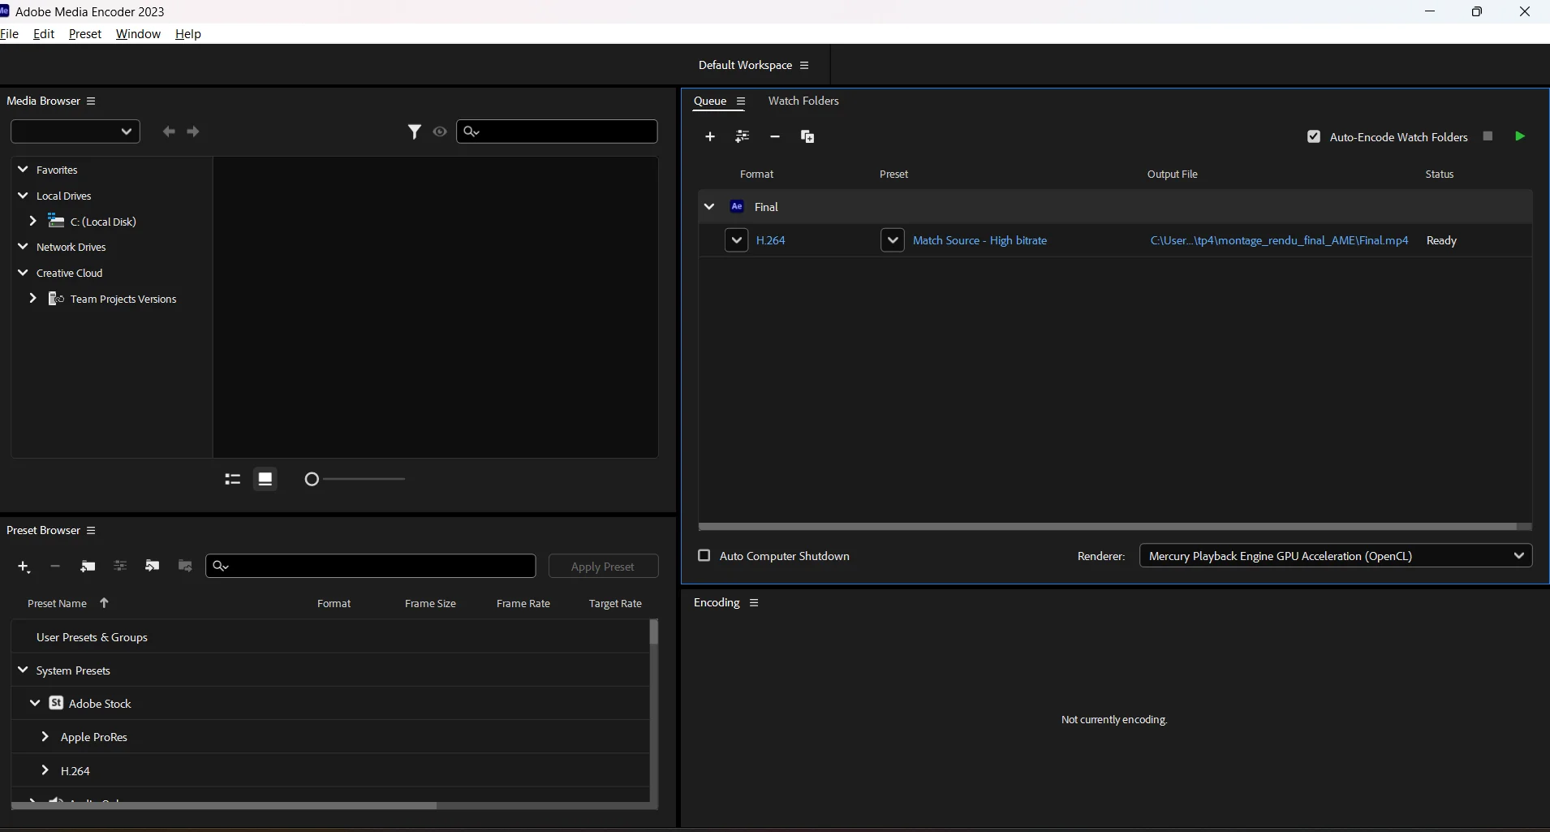Click C: Local Disk drive icon
The image size is (1550, 832).
point(56,221)
